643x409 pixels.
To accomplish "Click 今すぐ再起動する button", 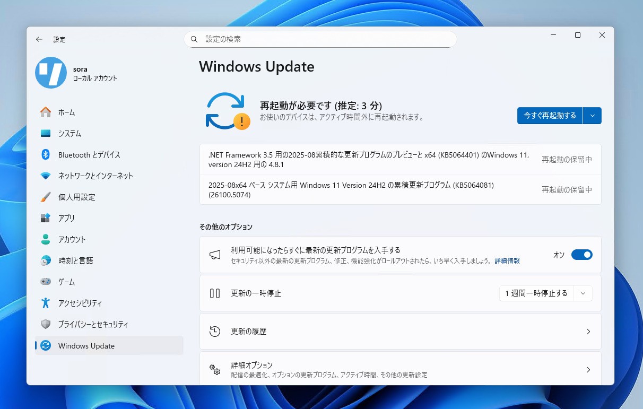I will [x=550, y=116].
